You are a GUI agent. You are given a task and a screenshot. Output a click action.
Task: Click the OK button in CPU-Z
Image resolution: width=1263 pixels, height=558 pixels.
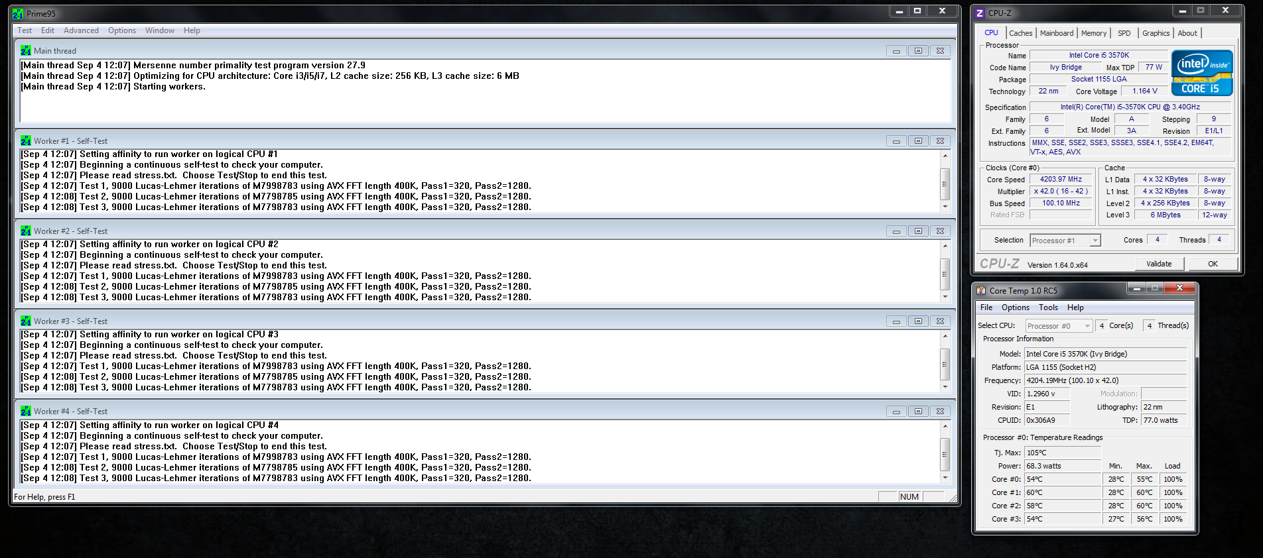pyautogui.click(x=1213, y=264)
